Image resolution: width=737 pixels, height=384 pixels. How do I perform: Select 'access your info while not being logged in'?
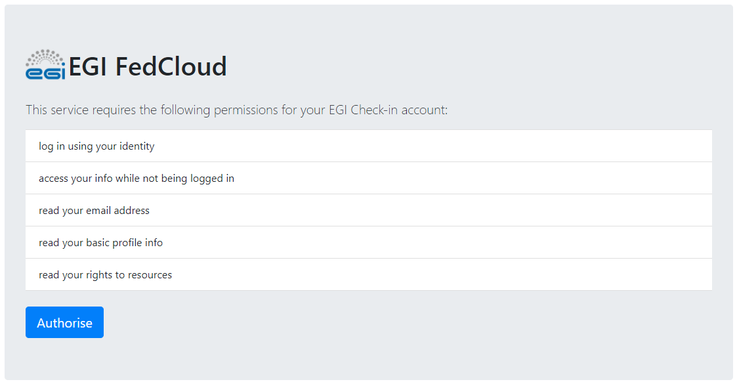(368, 178)
